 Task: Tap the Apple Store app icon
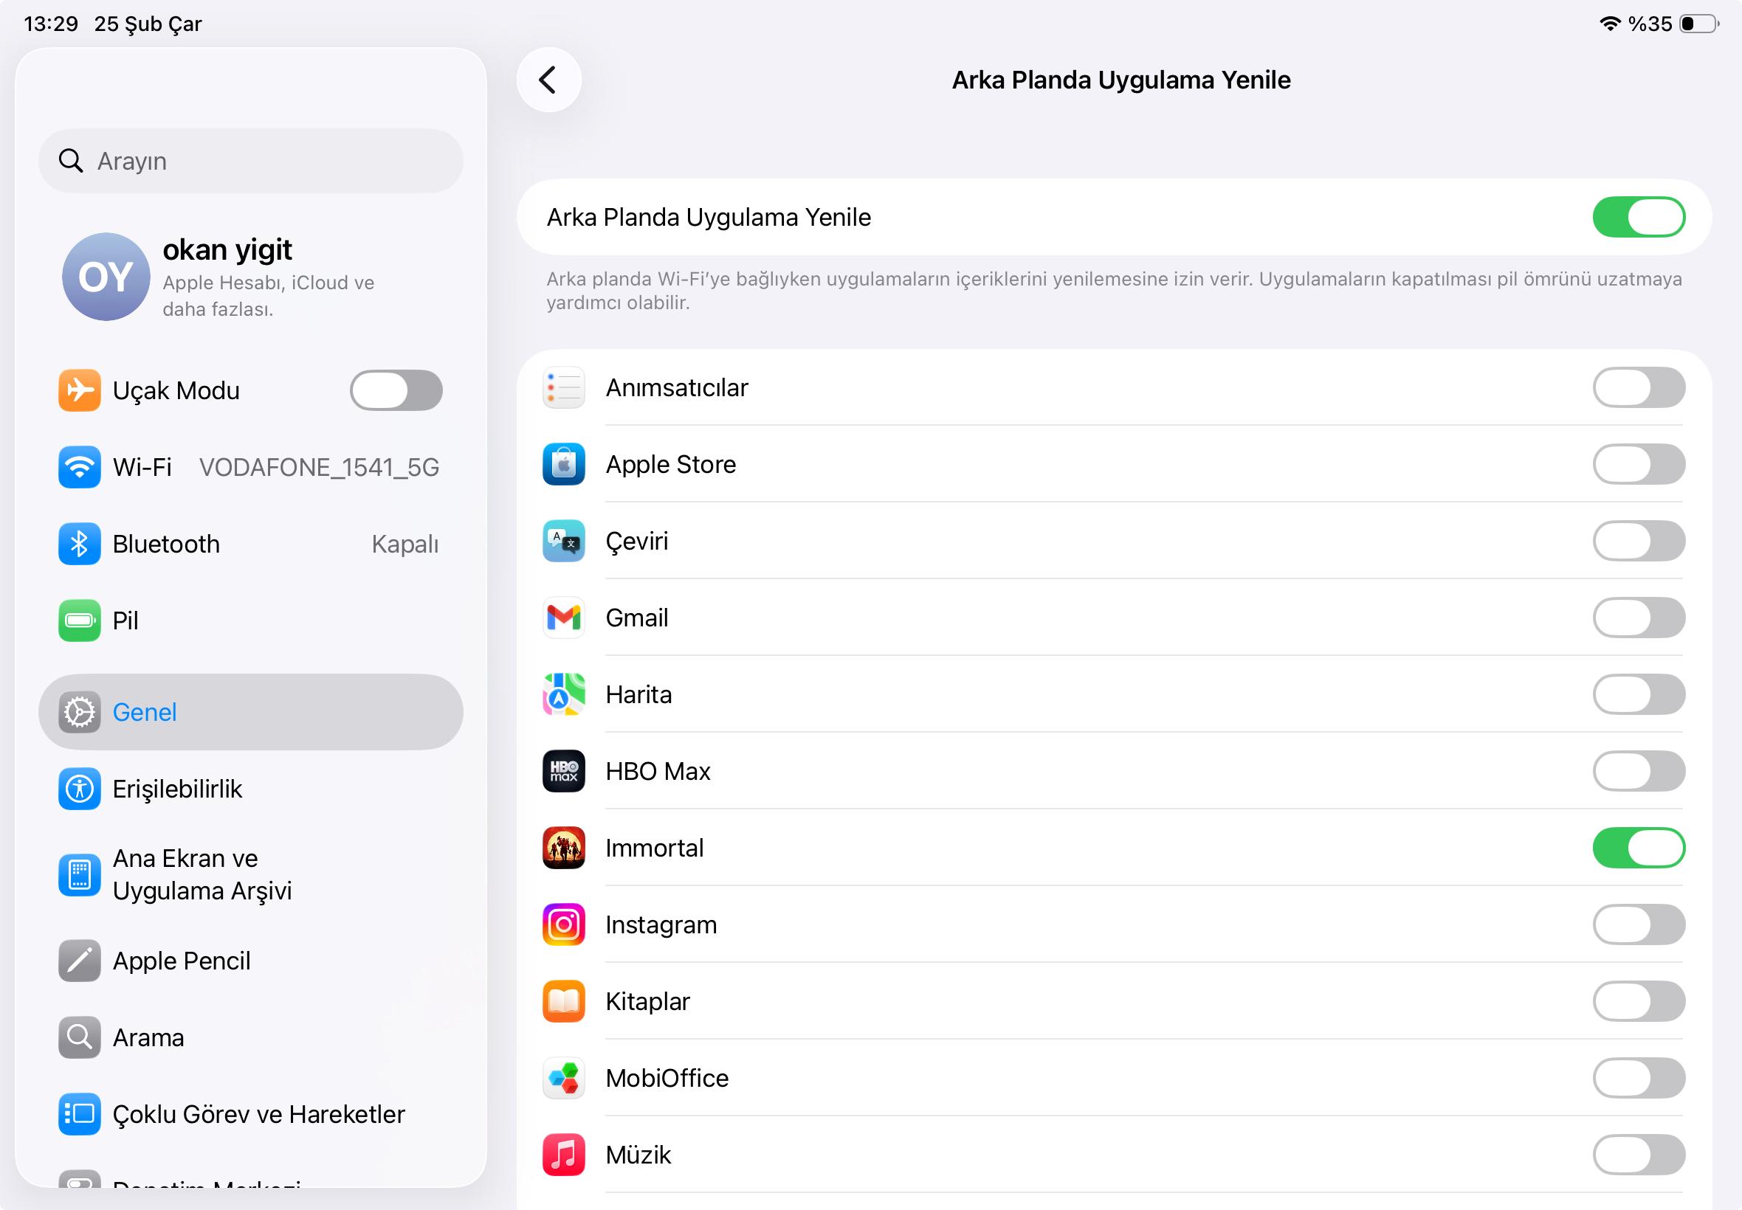click(563, 464)
